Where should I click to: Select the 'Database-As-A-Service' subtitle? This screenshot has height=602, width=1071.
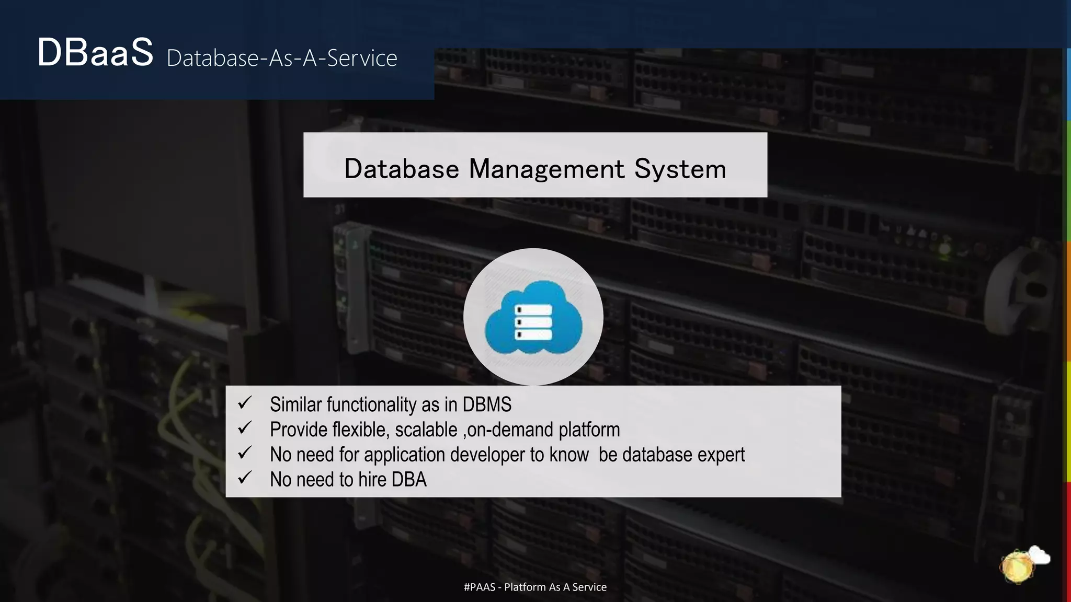click(x=282, y=58)
